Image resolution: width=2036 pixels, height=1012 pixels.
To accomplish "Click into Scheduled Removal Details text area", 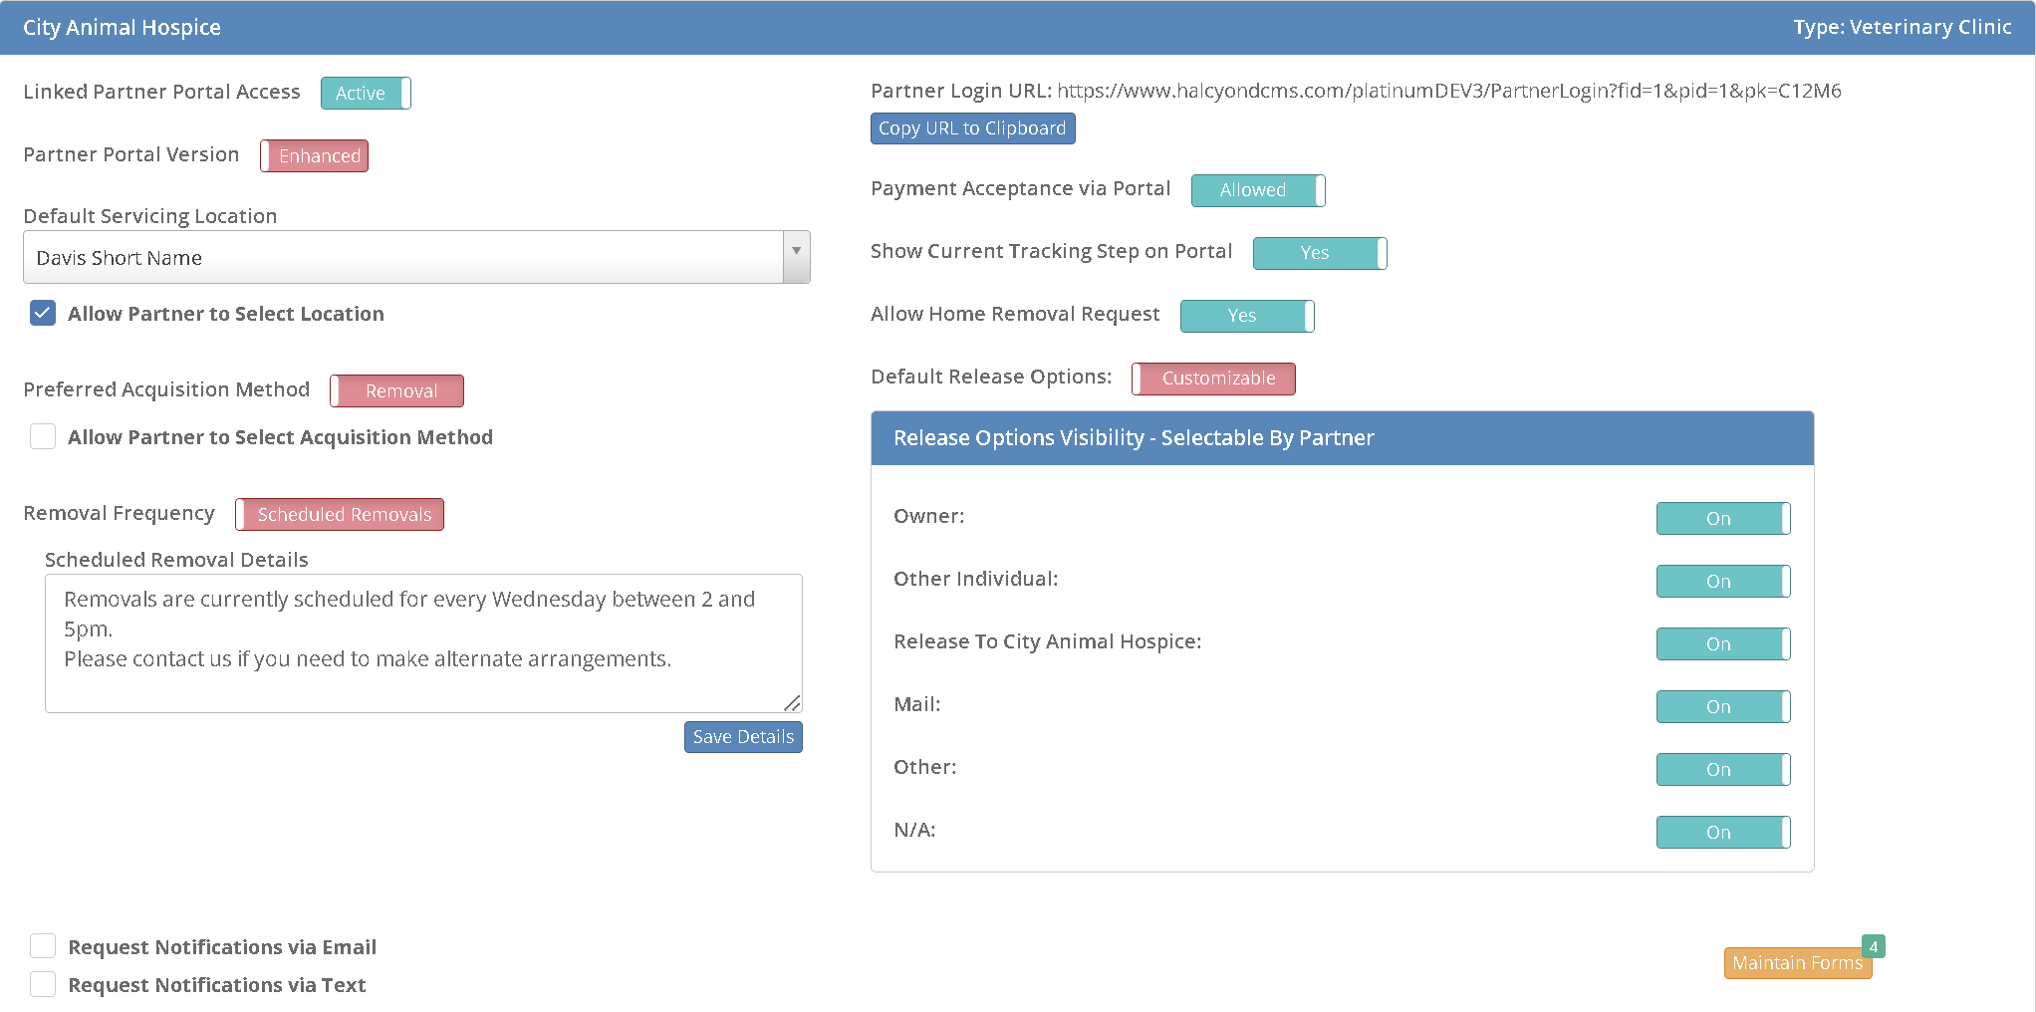I will point(423,642).
